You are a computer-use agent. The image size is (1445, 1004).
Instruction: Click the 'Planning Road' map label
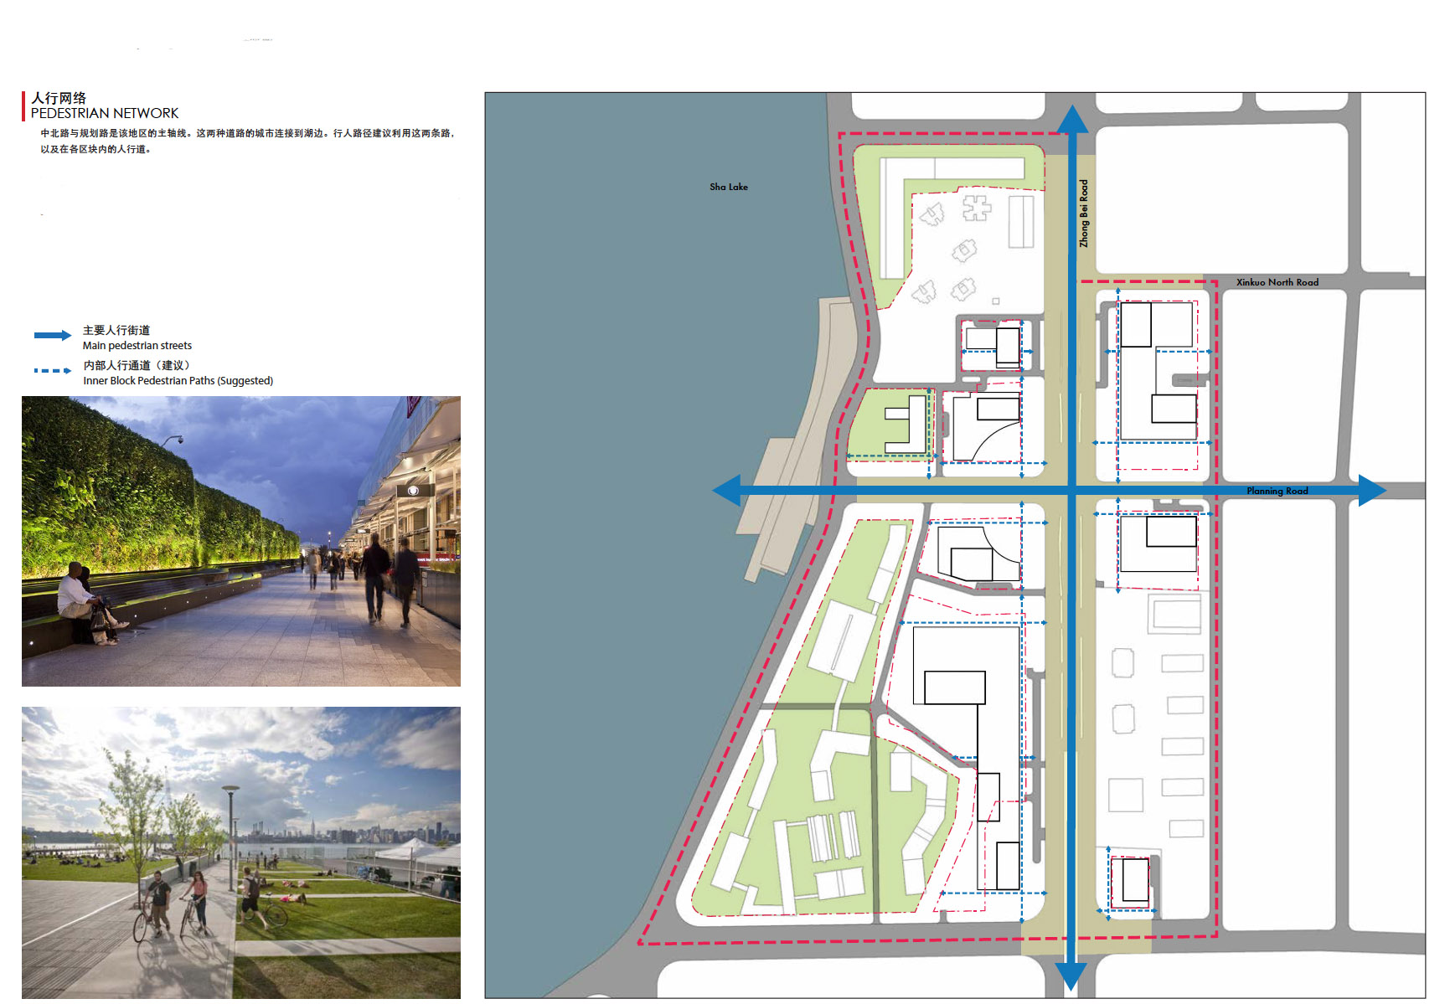pos(1277,491)
